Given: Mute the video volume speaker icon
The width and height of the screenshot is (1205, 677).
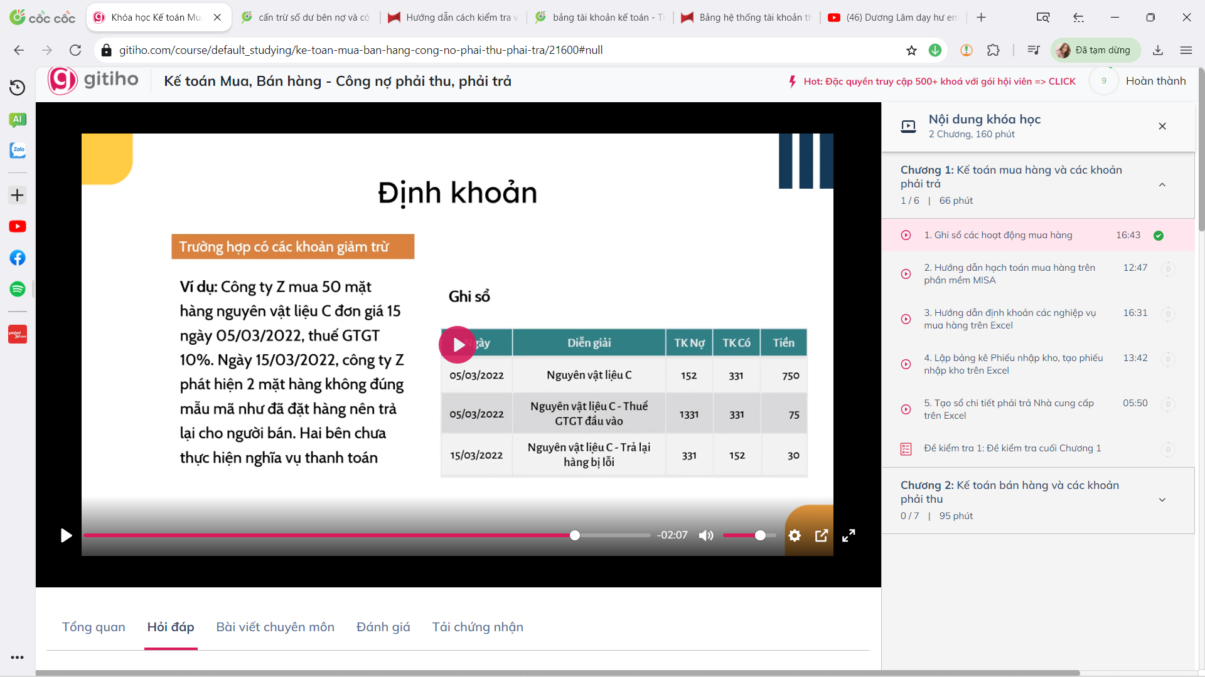Looking at the screenshot, I should point(706,535).
